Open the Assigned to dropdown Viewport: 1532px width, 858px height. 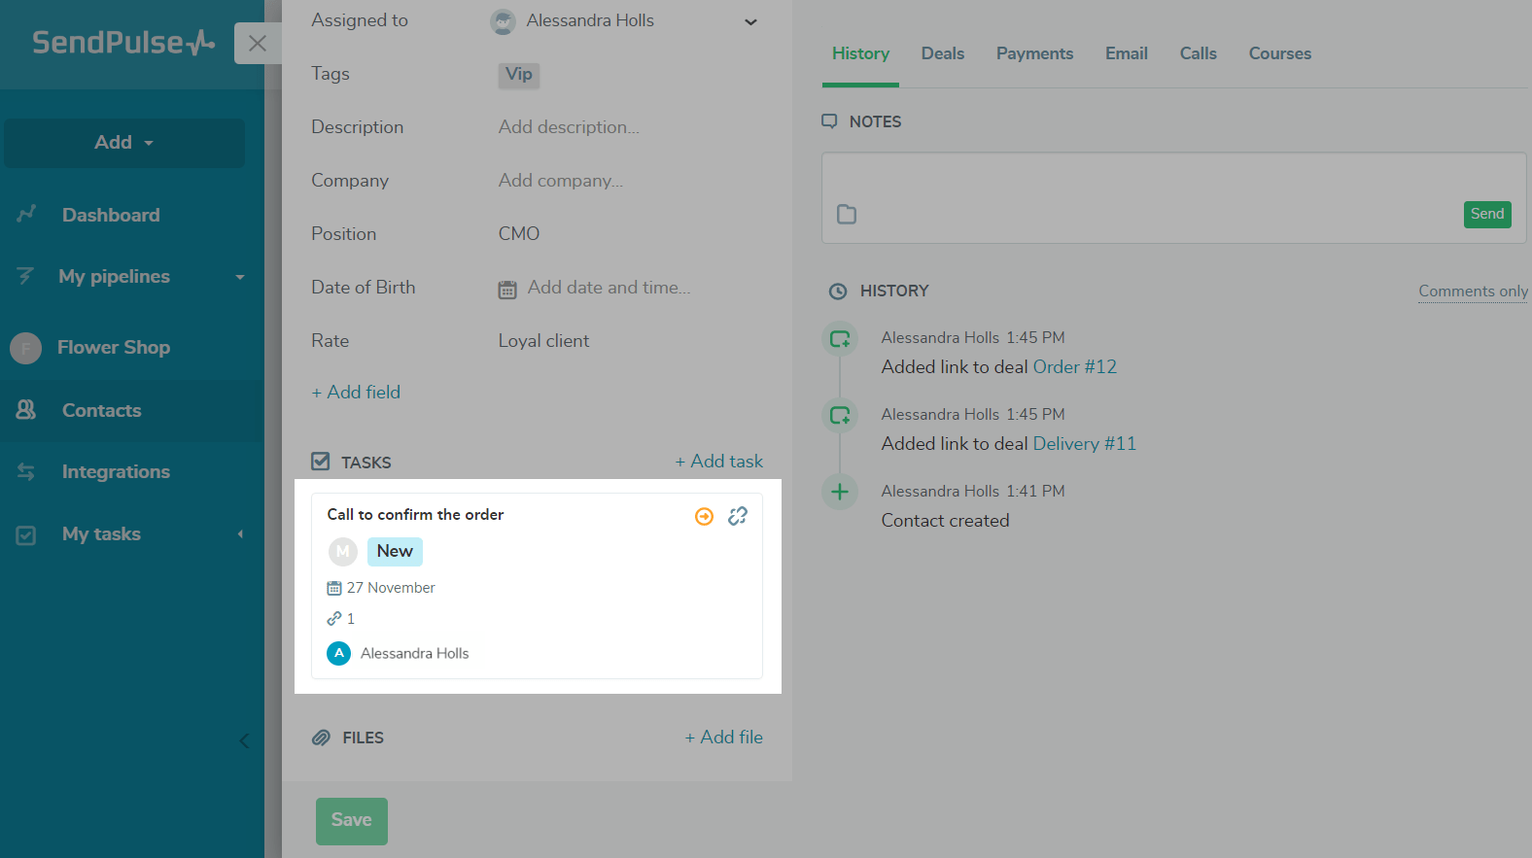coord(750,22)
